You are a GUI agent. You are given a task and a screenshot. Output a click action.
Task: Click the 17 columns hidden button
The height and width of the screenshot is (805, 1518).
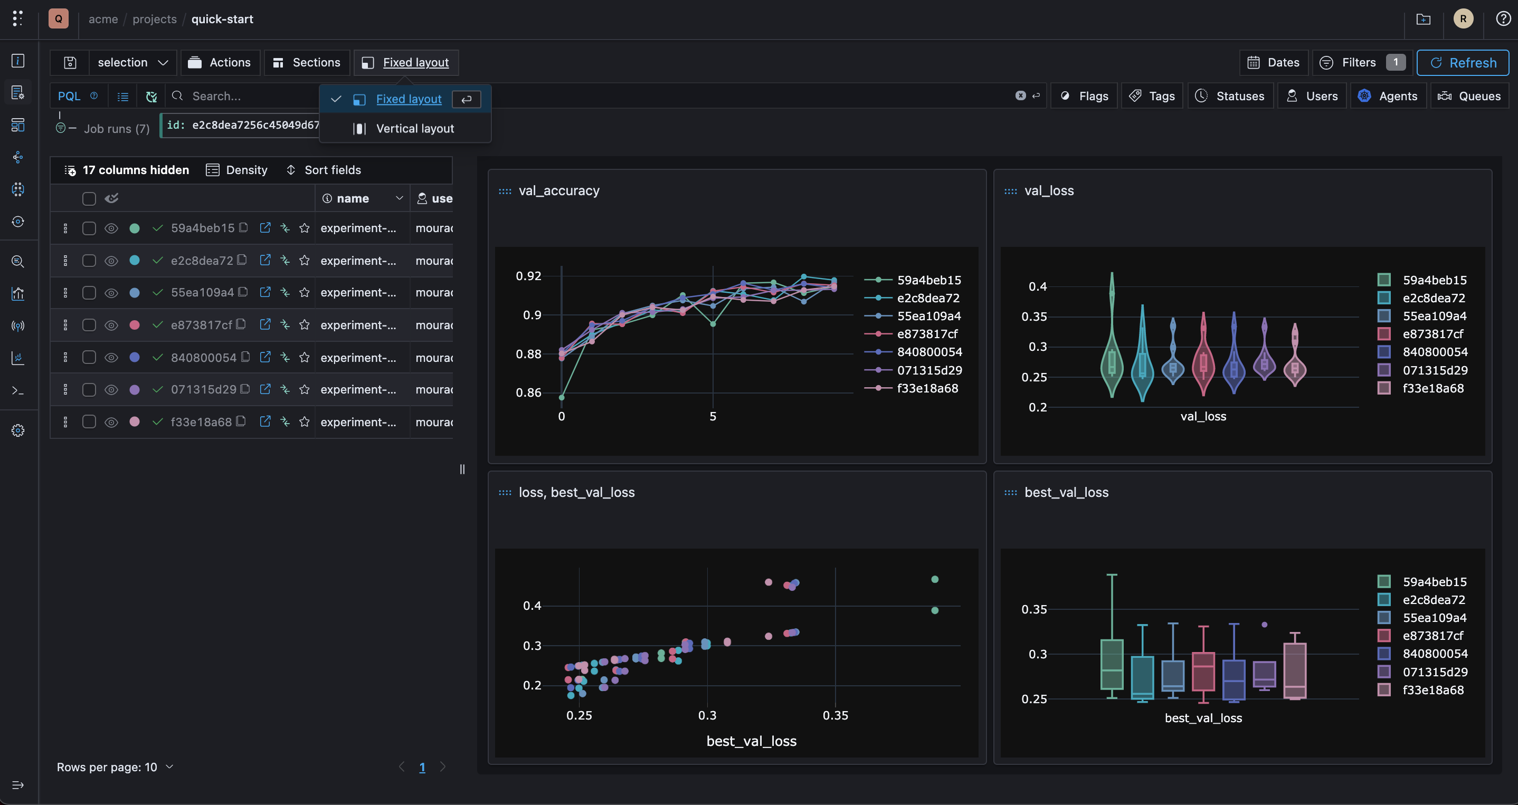point(127,170)
